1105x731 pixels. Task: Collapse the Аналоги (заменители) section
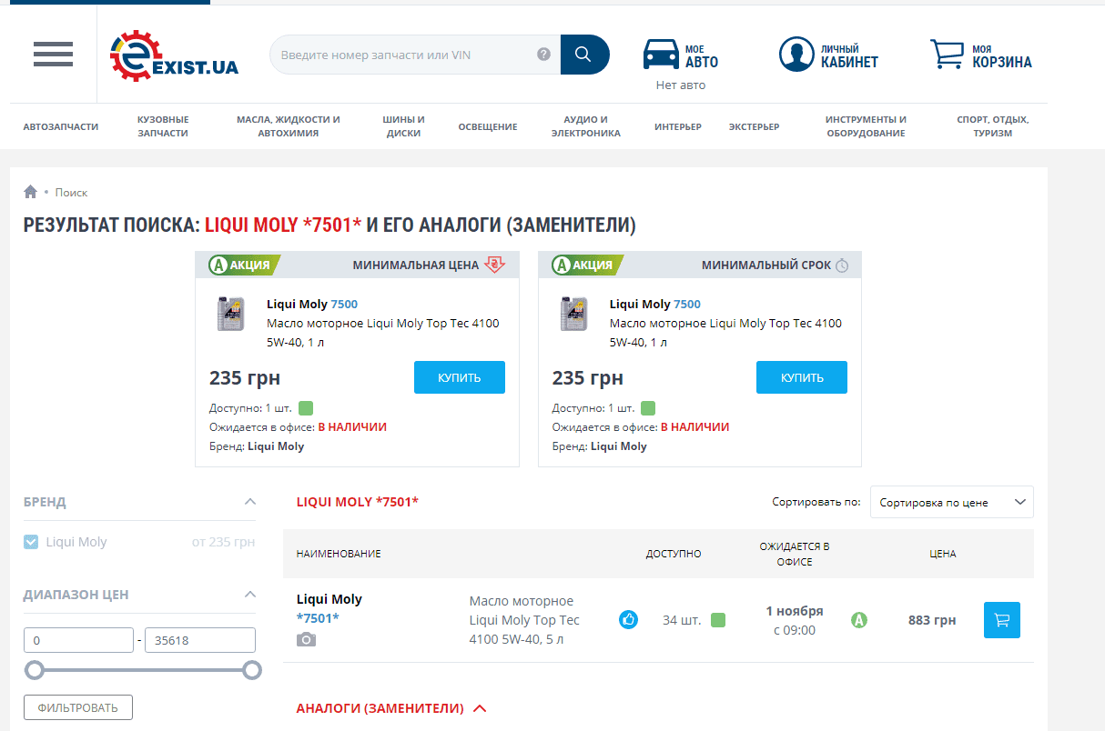[x=480, y=708]
